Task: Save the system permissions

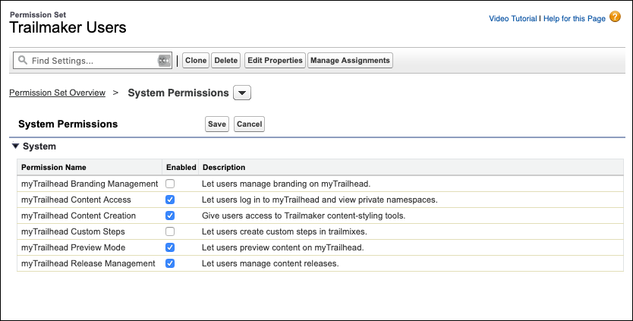Action: [x=217, y=124]
